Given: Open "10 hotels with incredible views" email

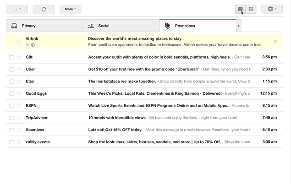Looking at the screenshot, I should click(117, 118).
